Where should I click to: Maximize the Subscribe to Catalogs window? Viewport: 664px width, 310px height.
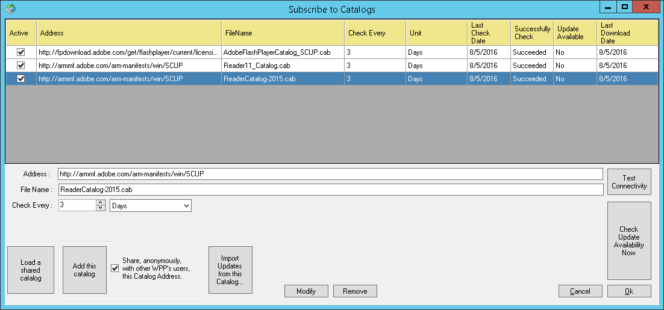pyautogui.click(x=624, y=7)
